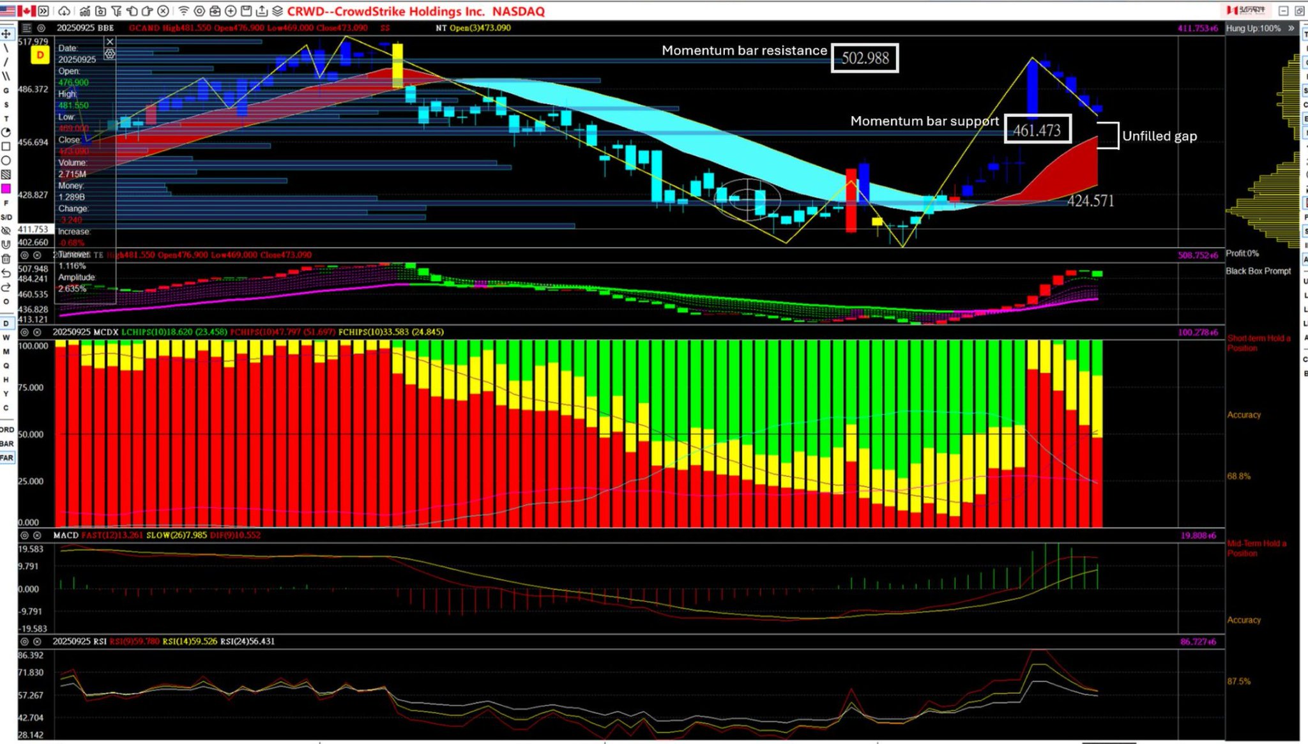Expand Hung Up panel double arrow
This screenshot has width=1308, height=744.
tap(1291, 28)
